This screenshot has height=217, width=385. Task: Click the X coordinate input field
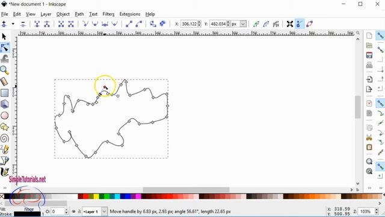click(189, 24)
